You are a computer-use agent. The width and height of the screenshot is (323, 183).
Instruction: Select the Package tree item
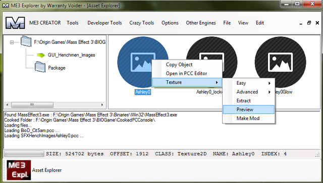pyautogui.click(x=57, y=68)
